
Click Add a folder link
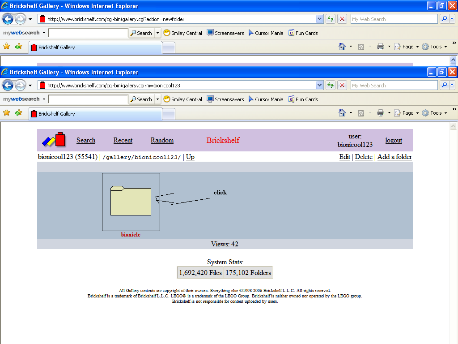coord(394,157)
